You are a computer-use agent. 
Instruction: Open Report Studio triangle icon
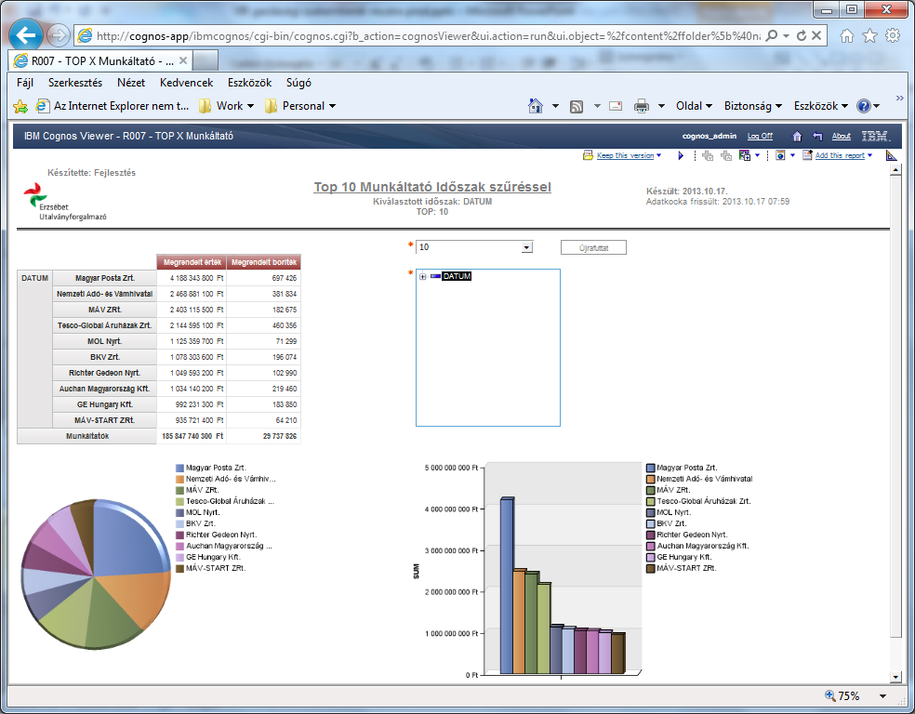tap(891, 155)
